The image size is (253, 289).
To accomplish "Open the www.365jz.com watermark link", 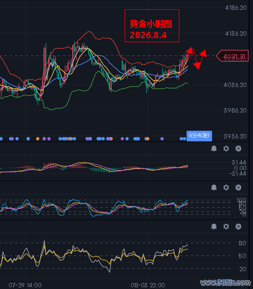I will coord(225,282).
